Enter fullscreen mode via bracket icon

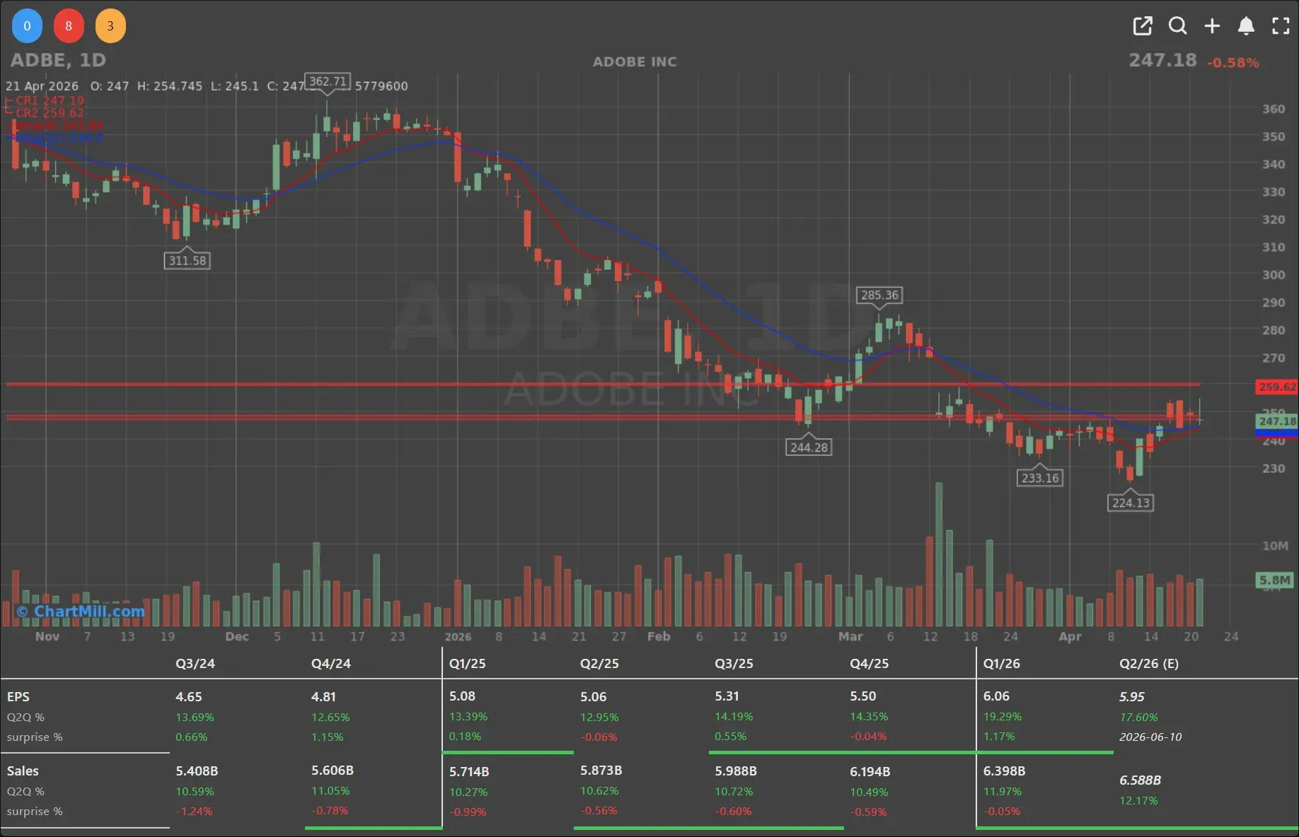(x=1281, y=26)
